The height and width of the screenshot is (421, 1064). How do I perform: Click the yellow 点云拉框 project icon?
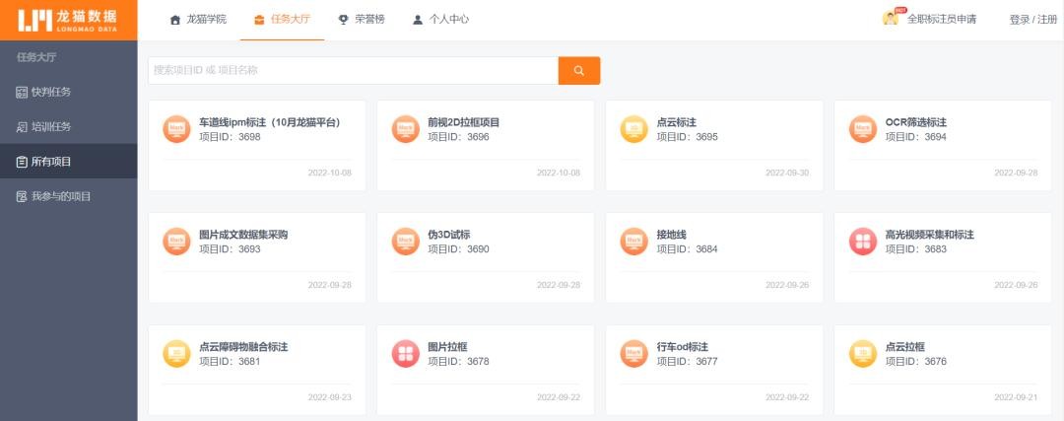pos(862,354)
